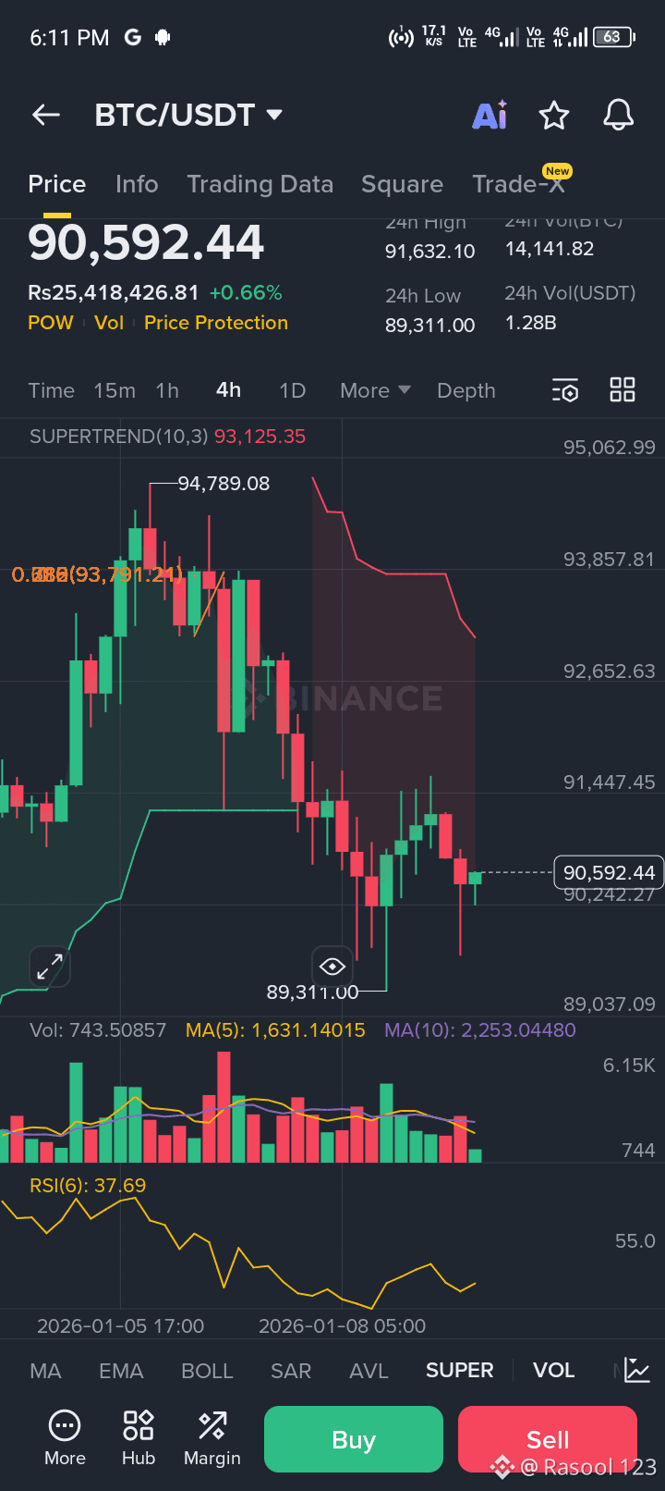Viewport: 665px width, 1491px height.
Task: Tap the green Buy button
Action: tap(354, 1439)
